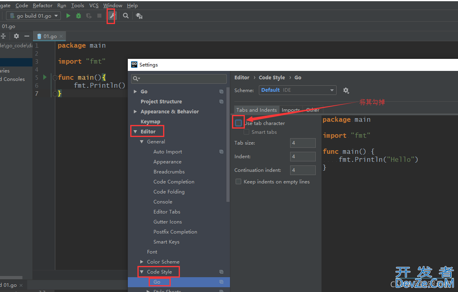Viewport: 458px width, 292px height.
Task: Click the collapse-all icon in project panel
Action: (x=3, y=36)
